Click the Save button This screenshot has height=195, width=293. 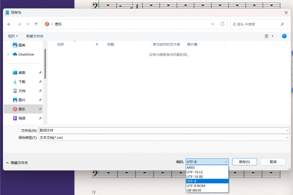coord(245,162)
